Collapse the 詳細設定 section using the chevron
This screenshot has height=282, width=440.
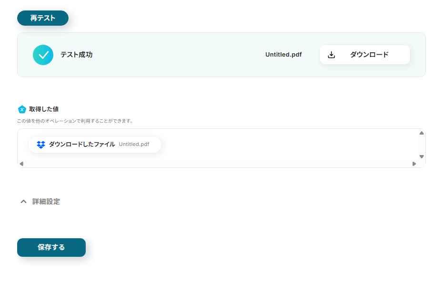tap(24, 202)
